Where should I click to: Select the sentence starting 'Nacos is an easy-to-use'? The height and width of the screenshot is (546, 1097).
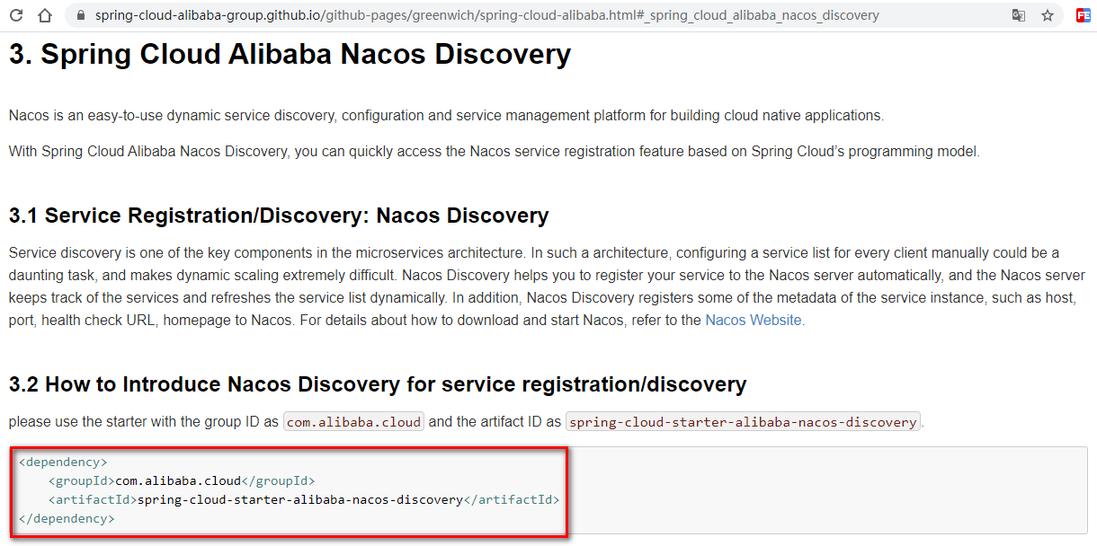(x=447, y=116)
